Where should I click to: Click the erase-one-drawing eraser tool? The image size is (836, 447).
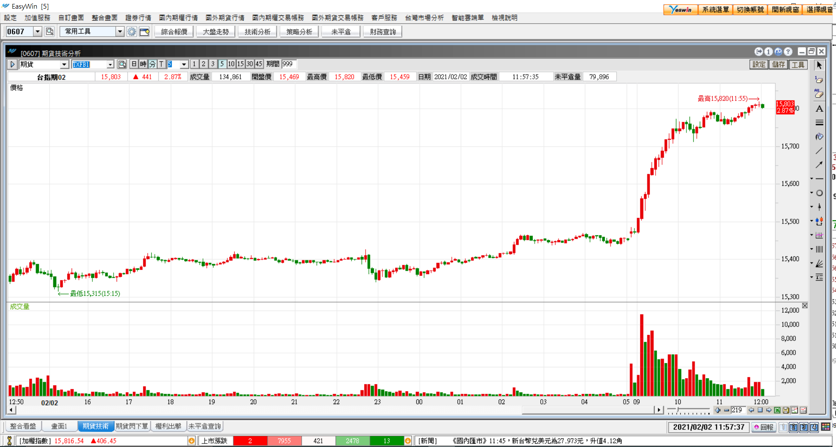[819, 79]
